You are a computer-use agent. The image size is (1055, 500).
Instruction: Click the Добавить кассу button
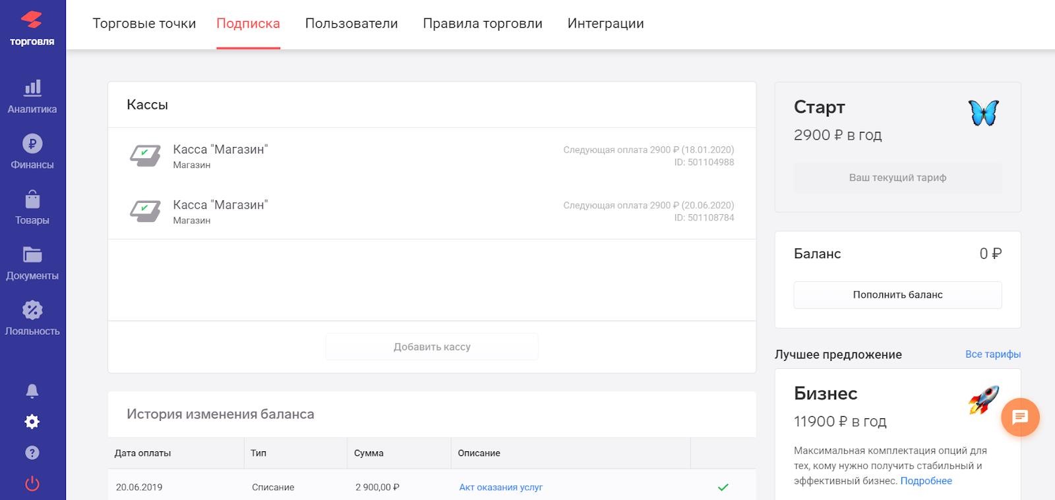[x=432, y=347]
